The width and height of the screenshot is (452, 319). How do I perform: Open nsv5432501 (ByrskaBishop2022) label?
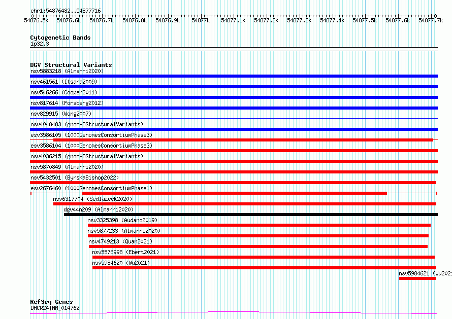75,178
